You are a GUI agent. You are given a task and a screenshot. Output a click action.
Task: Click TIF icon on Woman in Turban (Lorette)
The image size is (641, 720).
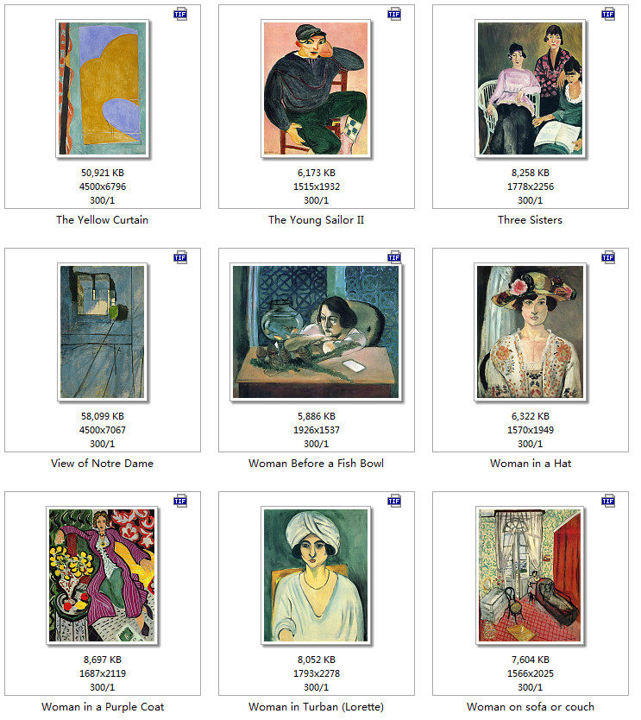click(x=394, y=501)
